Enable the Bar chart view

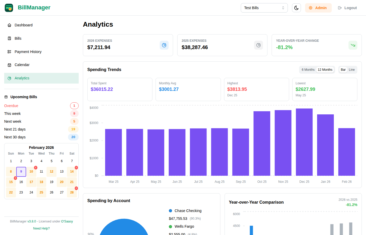point(343,70)
